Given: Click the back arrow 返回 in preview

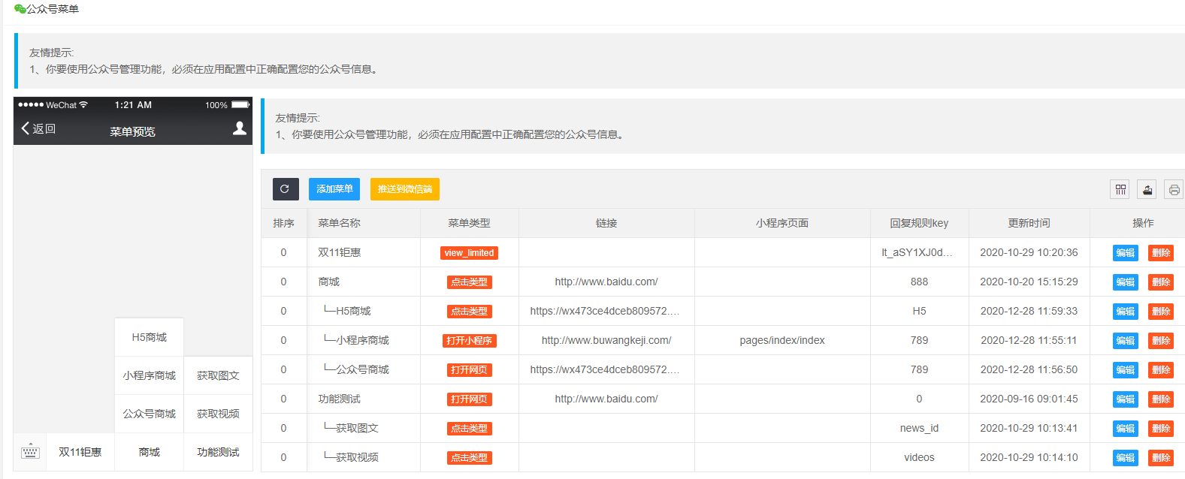Looking at the screenshot, I should [x=38, y=128].
